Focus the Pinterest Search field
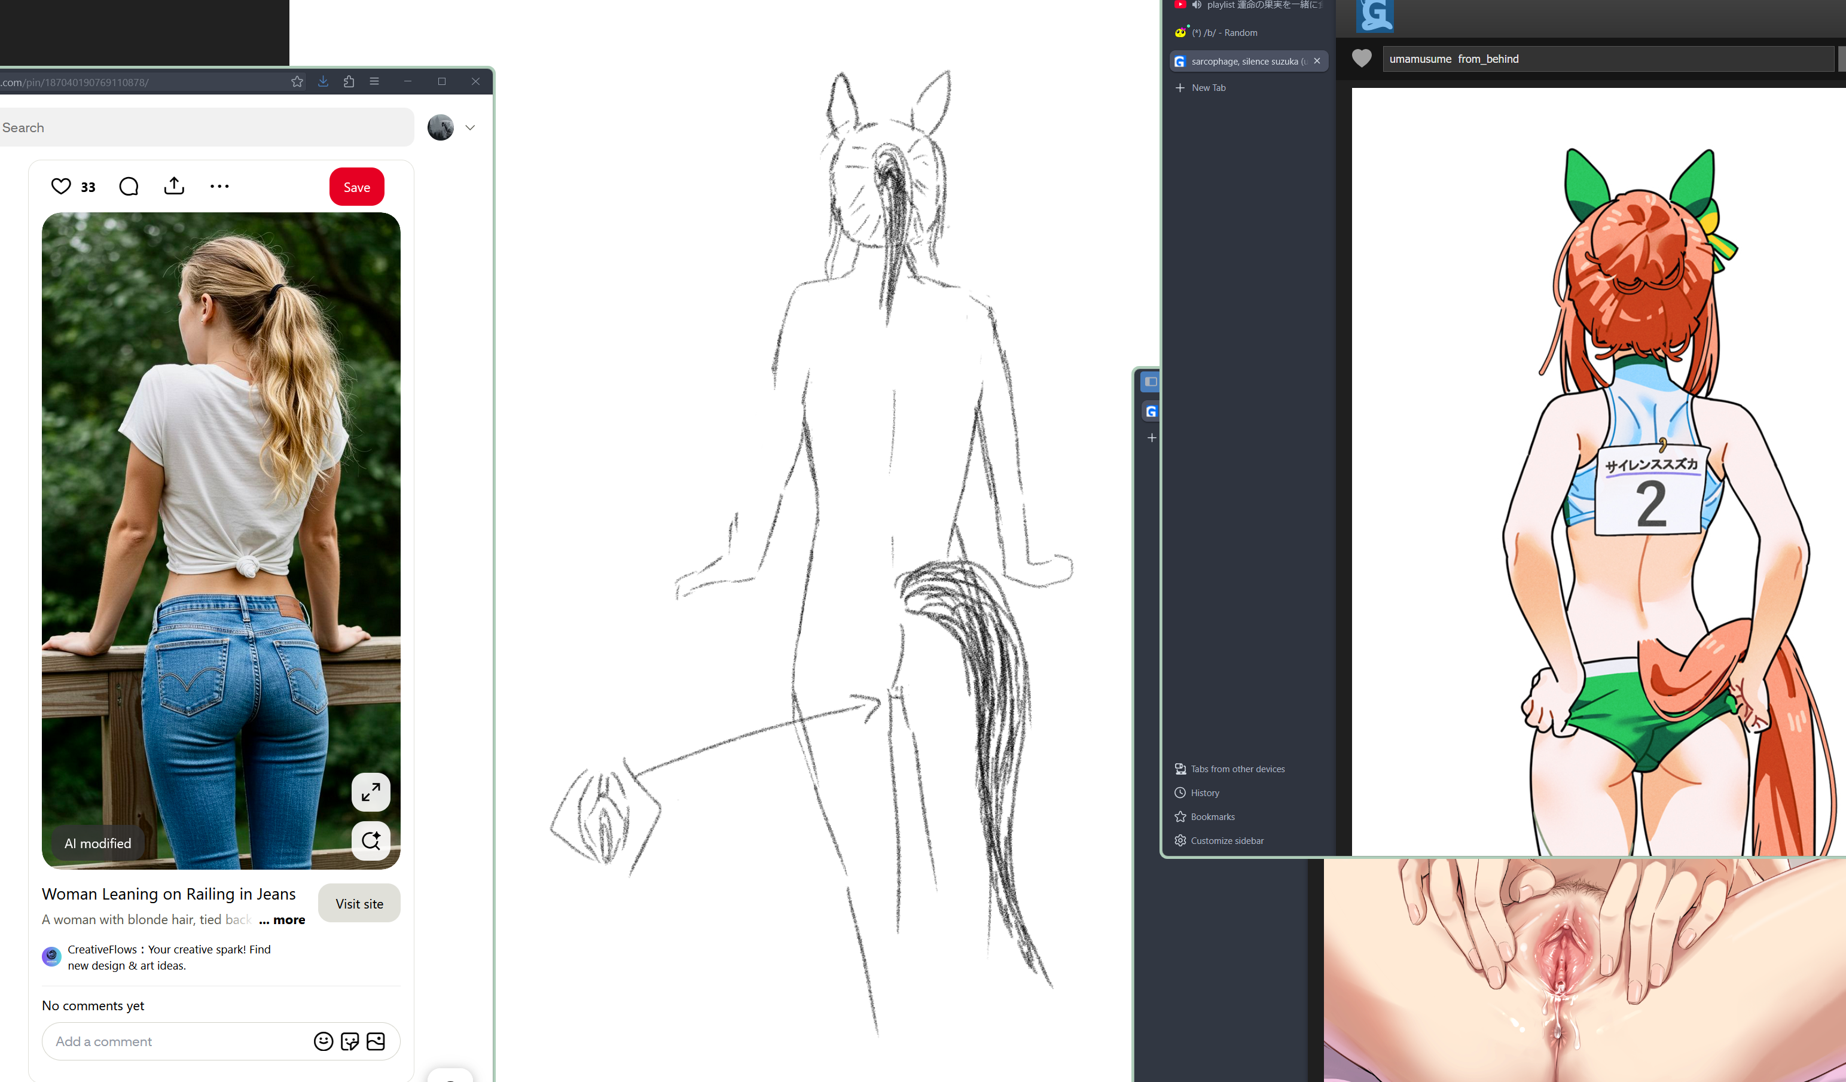Image resolution: width=1846 pixels, height=1082 pixels. (205, 127)
